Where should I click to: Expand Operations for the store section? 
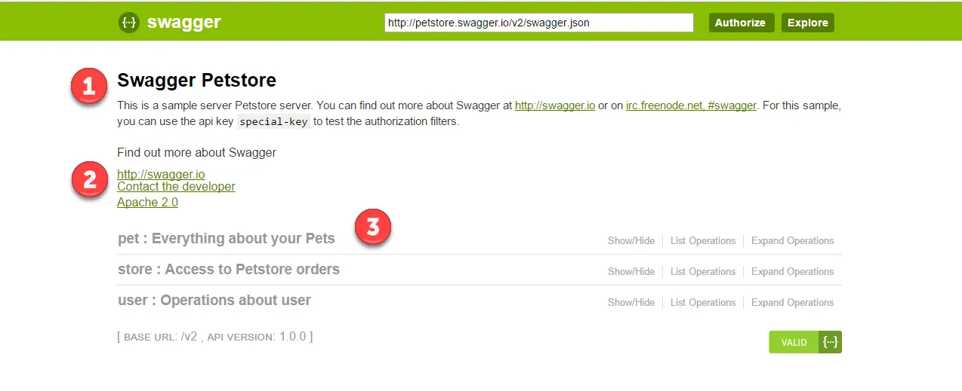click(x=792, y=272)
